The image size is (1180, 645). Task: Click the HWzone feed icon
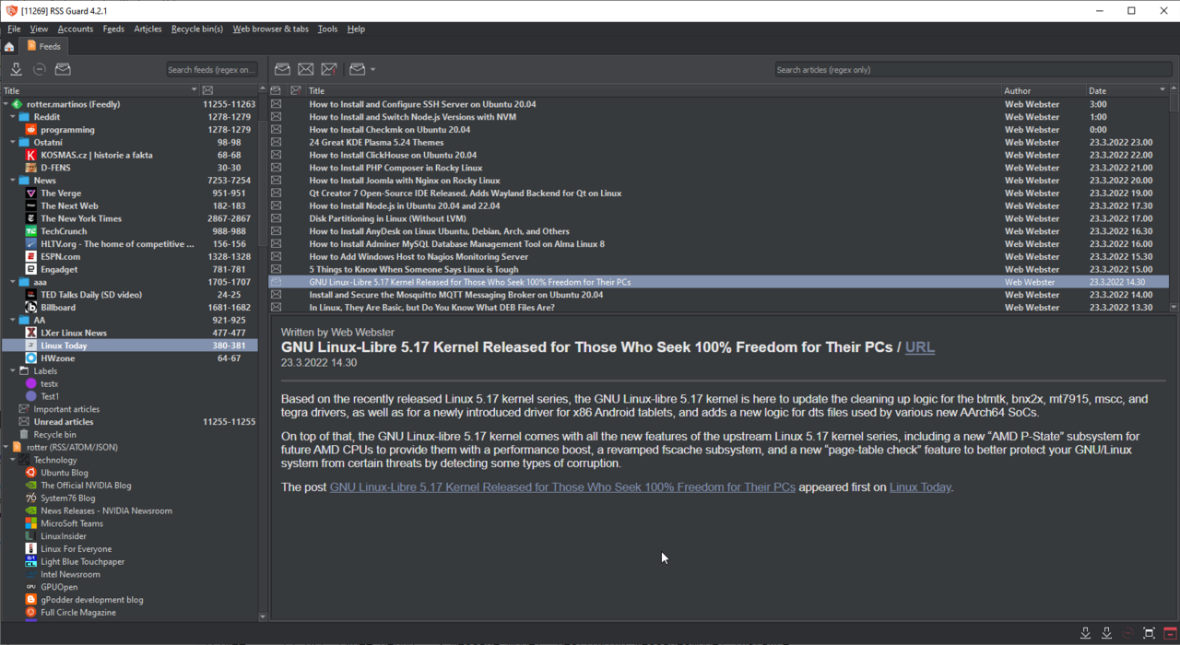[31, 358]
